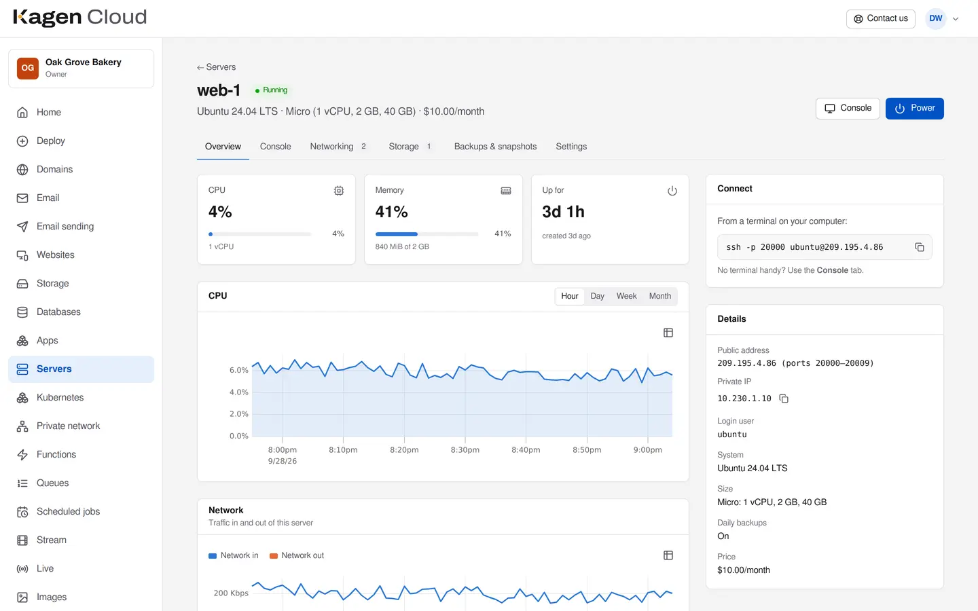Open the DW account menu chevron

(956, 19)
